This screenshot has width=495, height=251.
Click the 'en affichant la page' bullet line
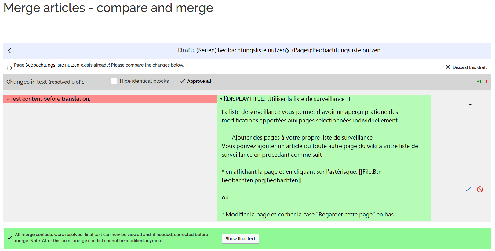coord(303,176)
